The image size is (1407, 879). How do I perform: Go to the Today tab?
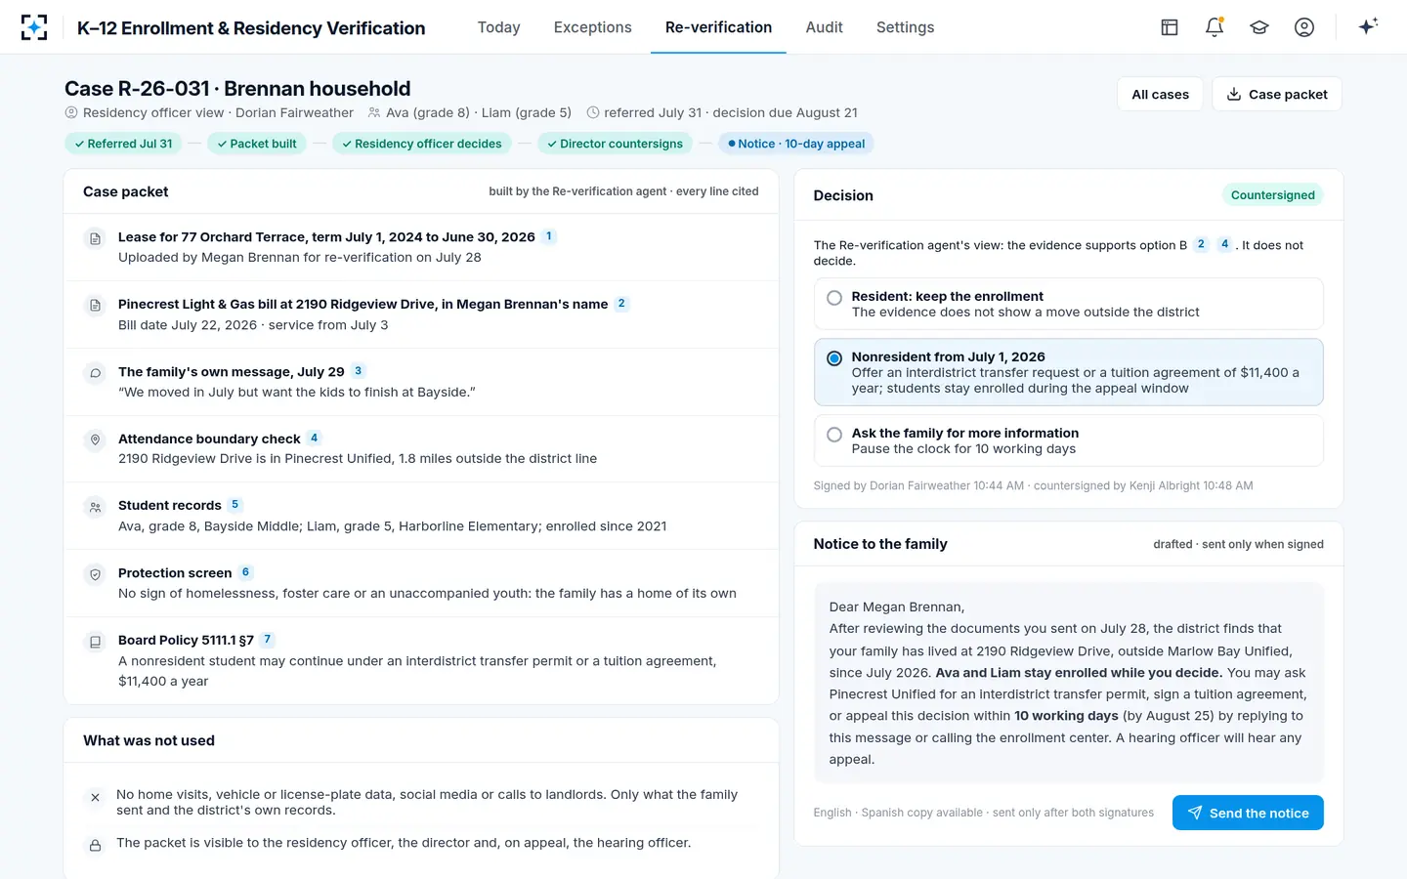coord(498,27)
